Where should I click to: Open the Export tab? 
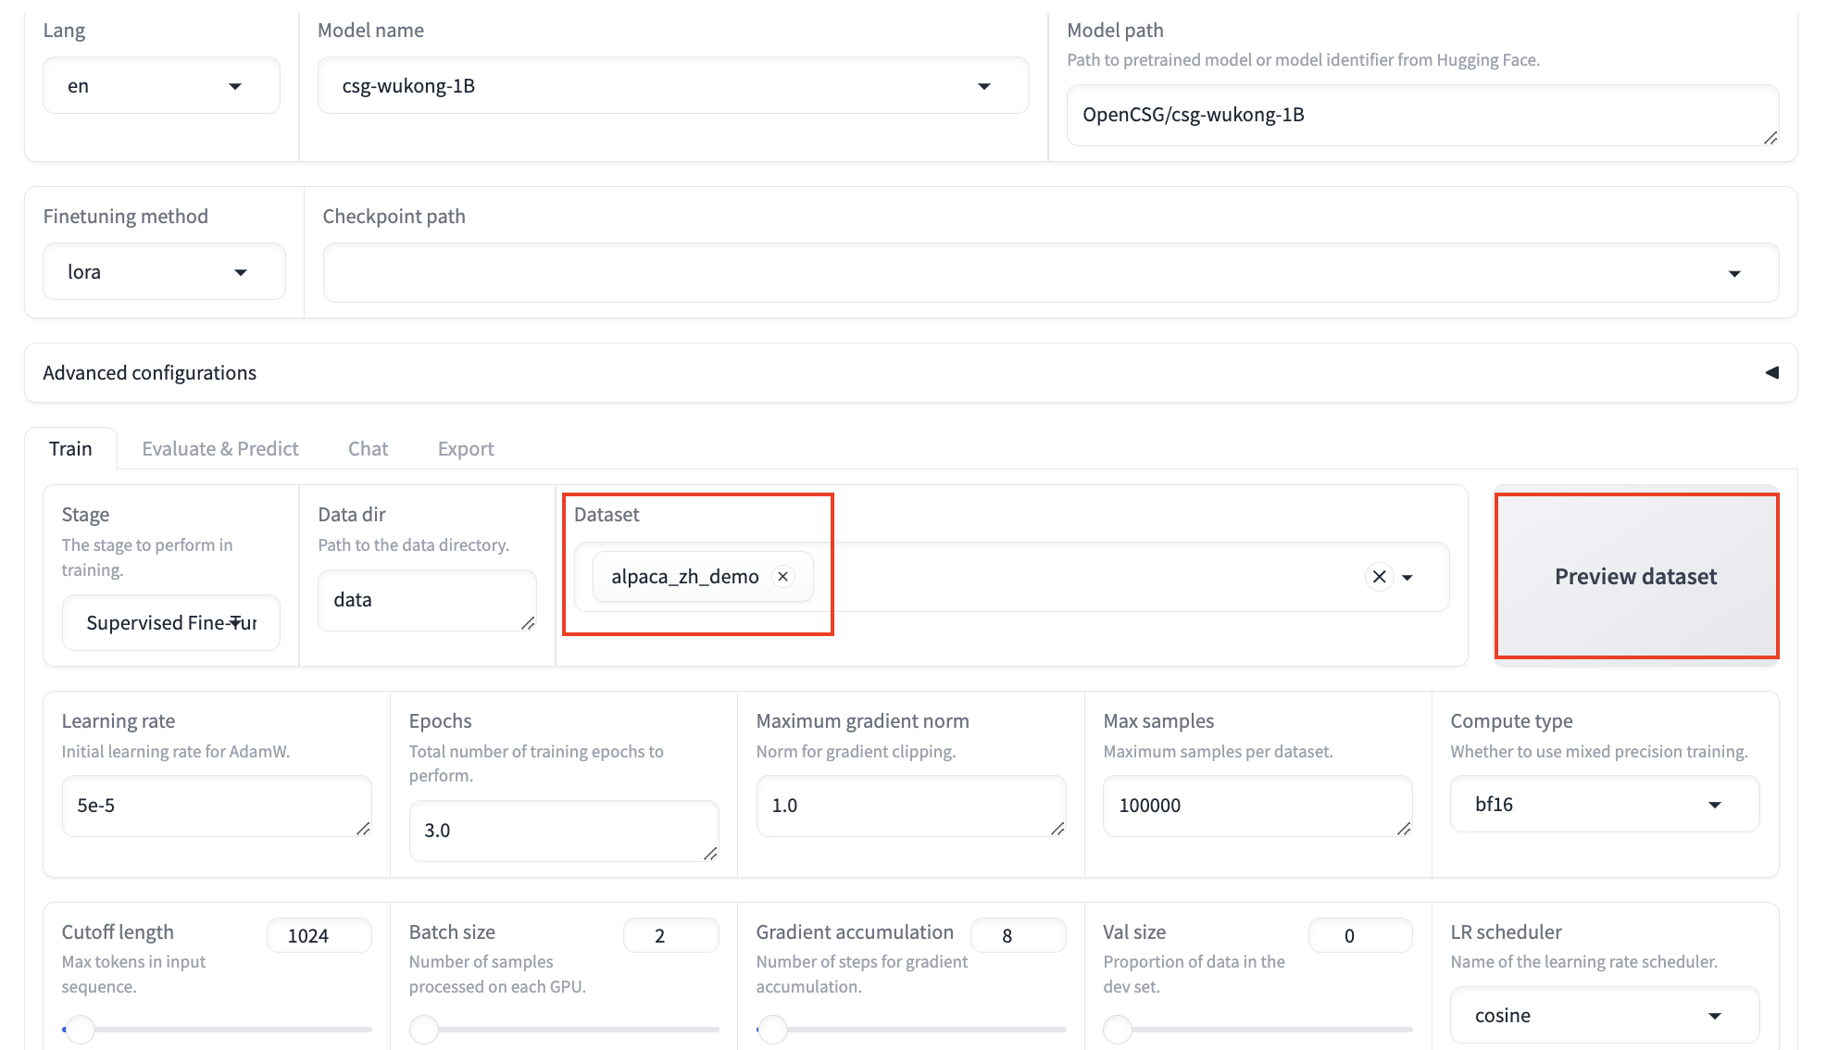(466, 449)
